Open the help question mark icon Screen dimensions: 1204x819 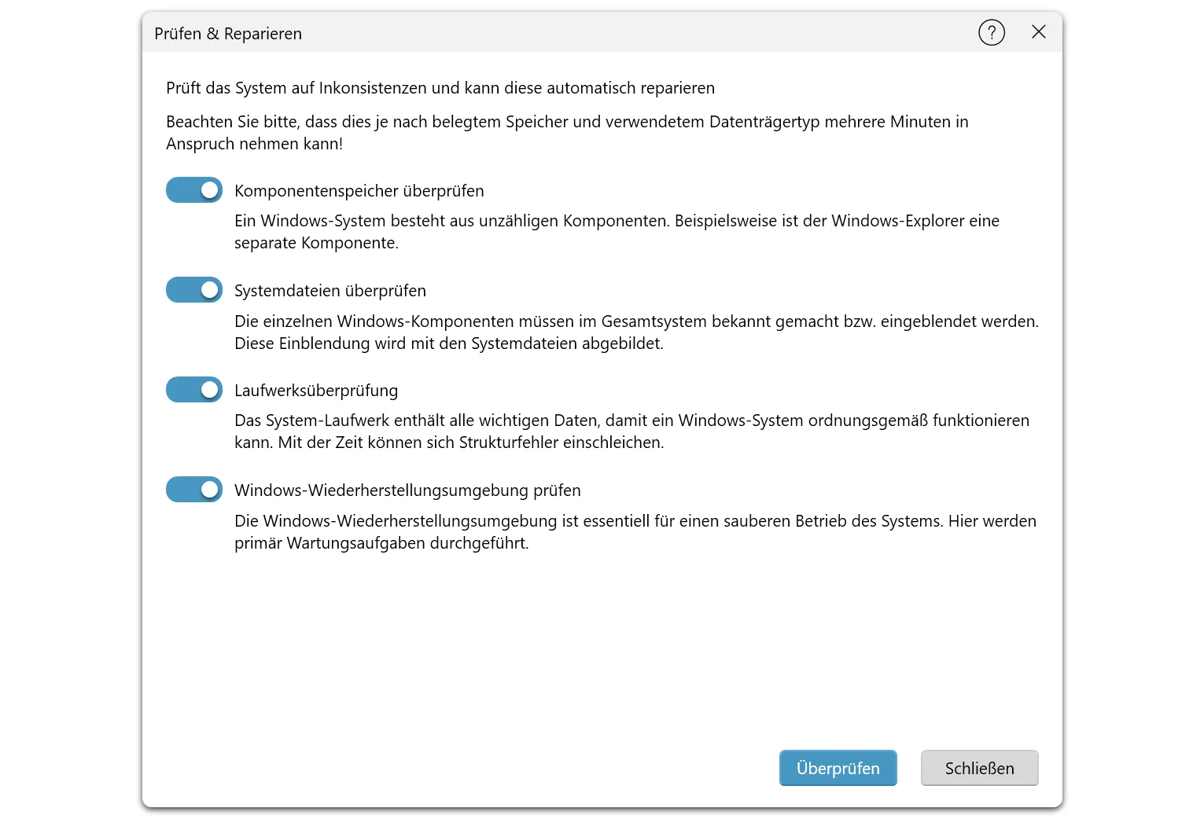tap(991, 33)
